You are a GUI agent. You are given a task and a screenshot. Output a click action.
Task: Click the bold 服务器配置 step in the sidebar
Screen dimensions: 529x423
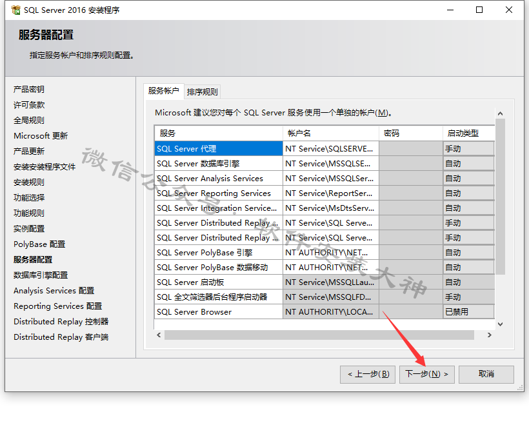pos(33,260)
